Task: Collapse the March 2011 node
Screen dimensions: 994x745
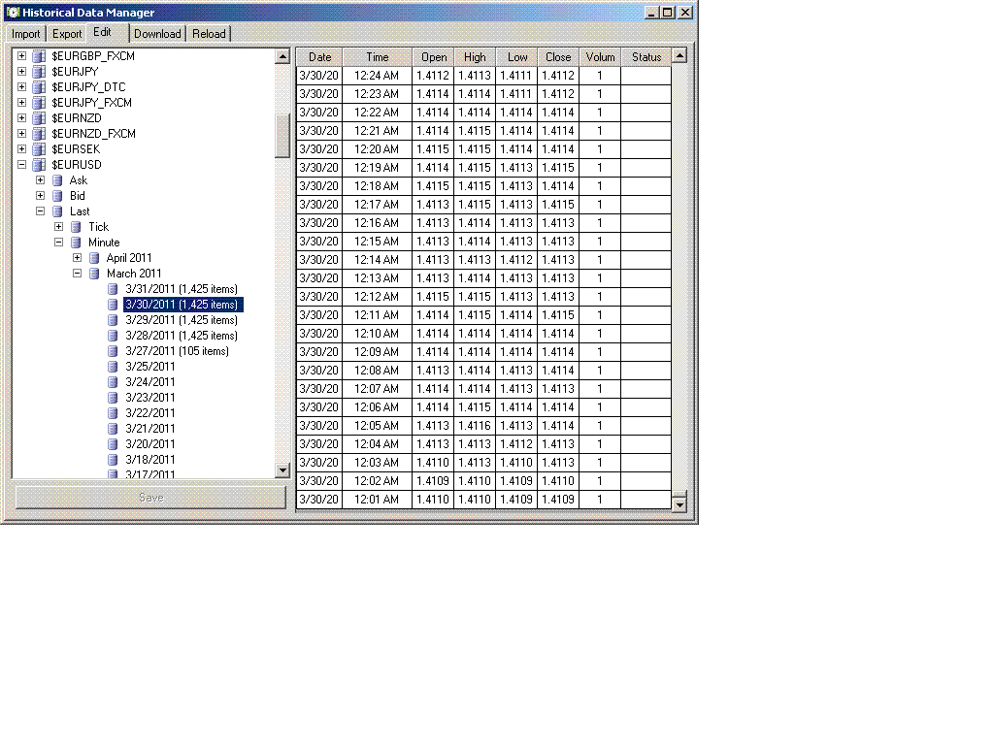Action: 77,273
